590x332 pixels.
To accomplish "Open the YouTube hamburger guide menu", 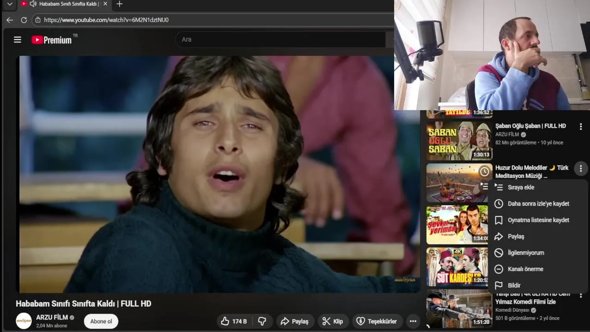I will (18, 40).
